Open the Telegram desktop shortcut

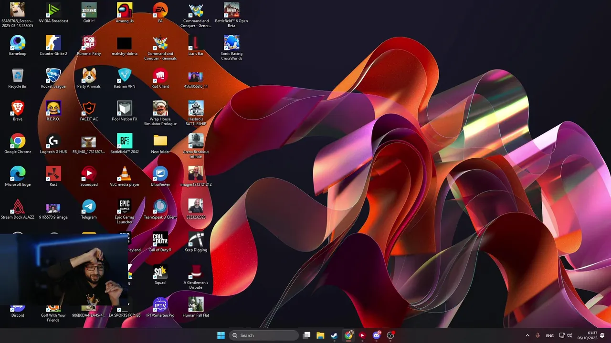(89, 209)
